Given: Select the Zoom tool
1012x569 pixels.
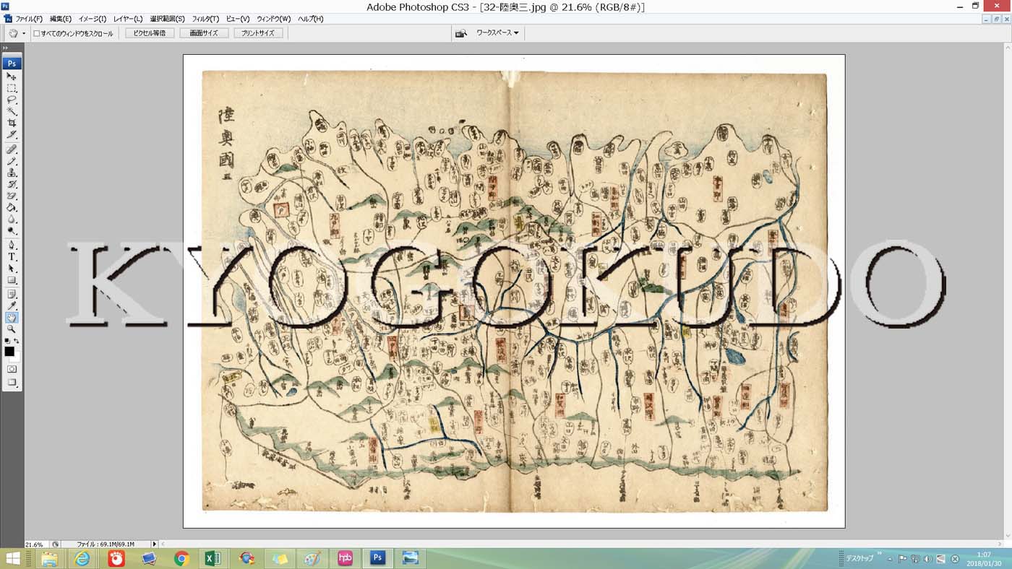Looking at the screenshot, I should pos(12,329).
